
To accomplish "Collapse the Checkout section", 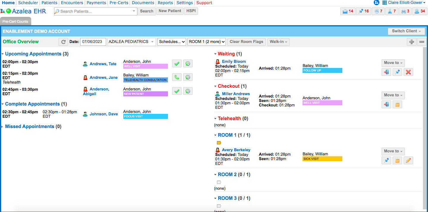I will coord(215,86).
